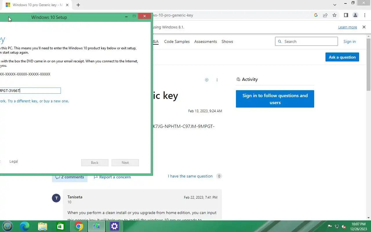
Task: Click the add-to-collection plus icon
Action: tap(207, 80)
